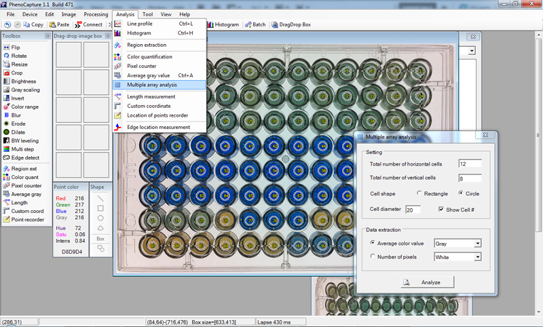Click the Cell diameter input field
The height and width of the screenshot is (327, 543).
point(413,210)
